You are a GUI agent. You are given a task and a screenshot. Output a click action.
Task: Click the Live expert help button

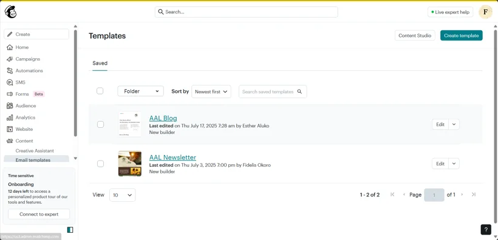(x=450, y=12)
